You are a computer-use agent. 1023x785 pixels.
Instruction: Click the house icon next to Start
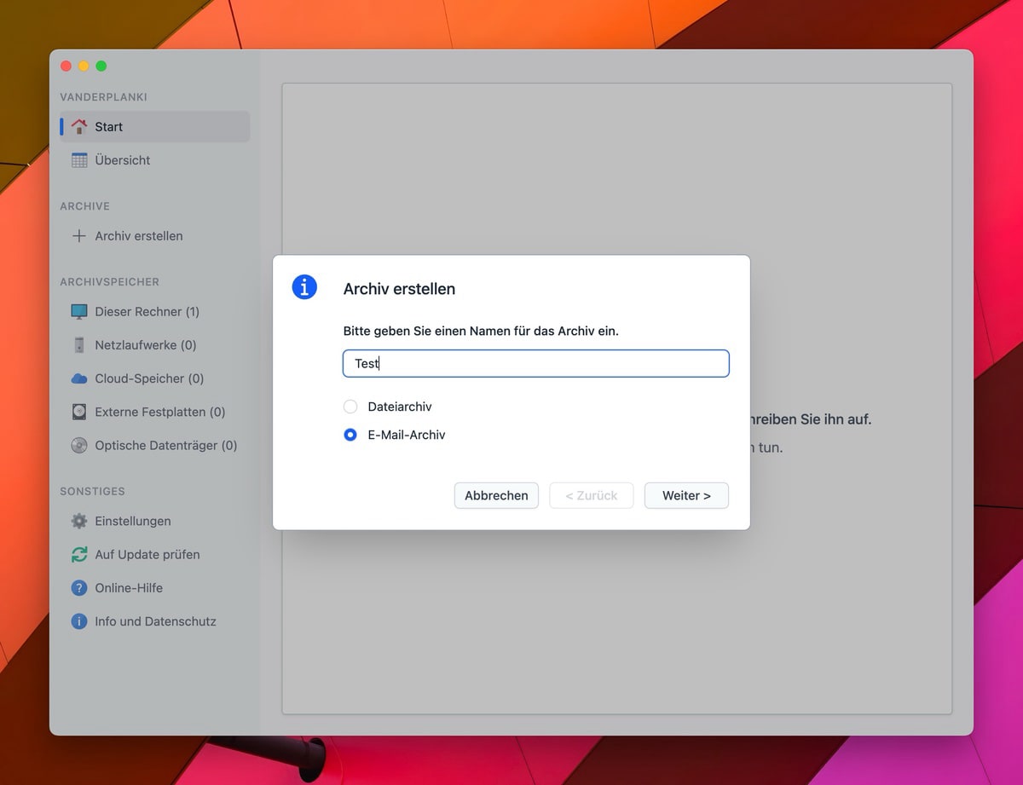tap(79, 127)
